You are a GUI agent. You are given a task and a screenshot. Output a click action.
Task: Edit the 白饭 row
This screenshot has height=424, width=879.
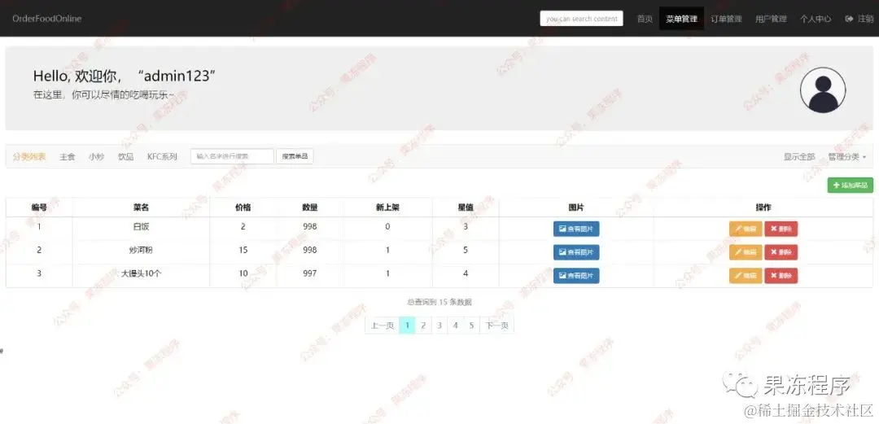point(746,229)
